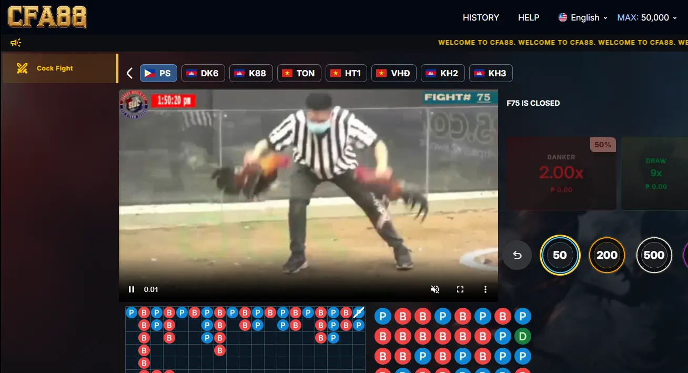Screen dimensions: 688x373
Task: Click the BANKER 2.00x bet card
Action: pyautogui.click(x=561, y=174)
